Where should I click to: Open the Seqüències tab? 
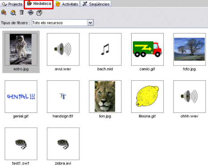96,4
